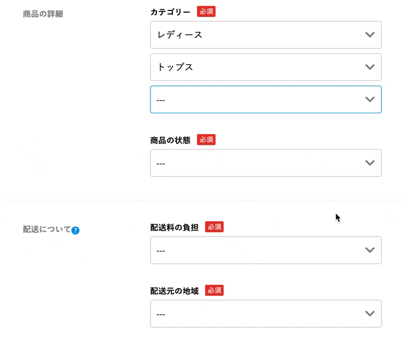403x347 pixels.
Task: Click the カテゴリー field label
Action: (x=170, y=12)
